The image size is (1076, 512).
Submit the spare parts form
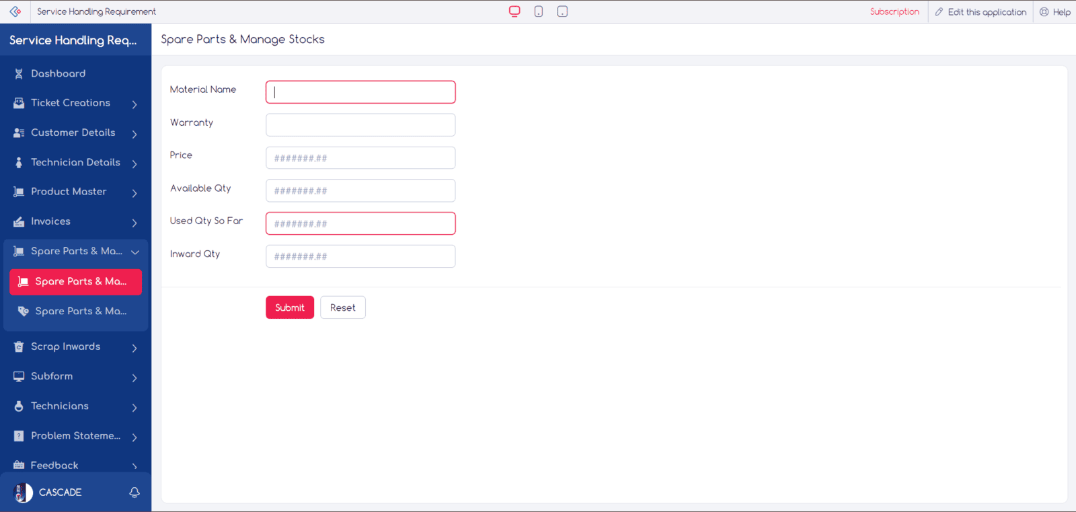click(x=290, y=307)
